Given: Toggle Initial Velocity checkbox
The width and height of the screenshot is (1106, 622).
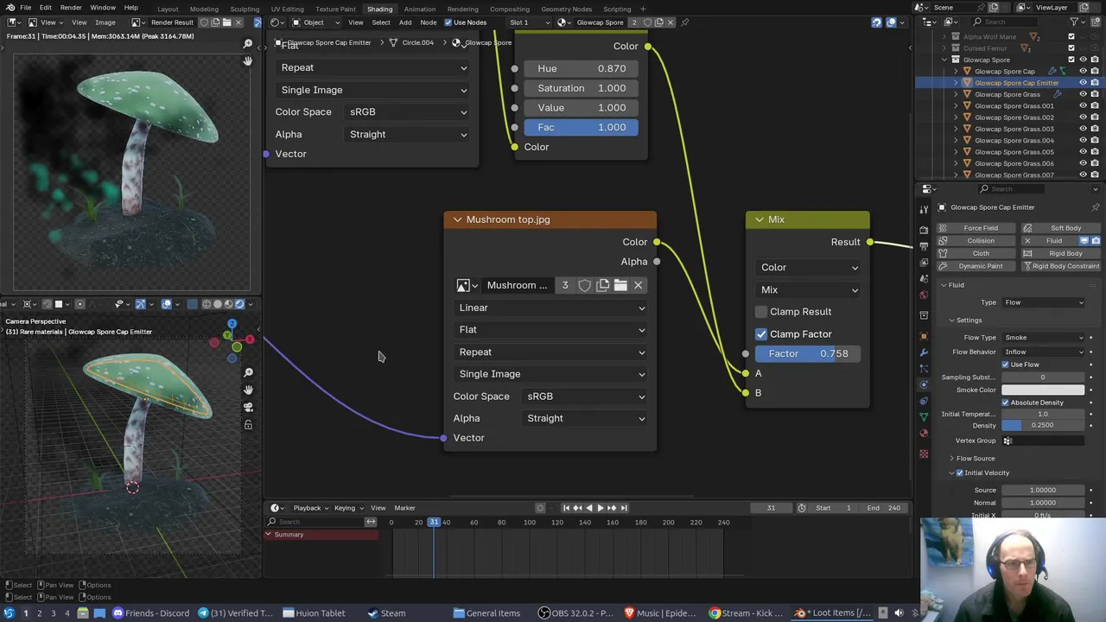Looking at the screenshot, I should 960,473.
